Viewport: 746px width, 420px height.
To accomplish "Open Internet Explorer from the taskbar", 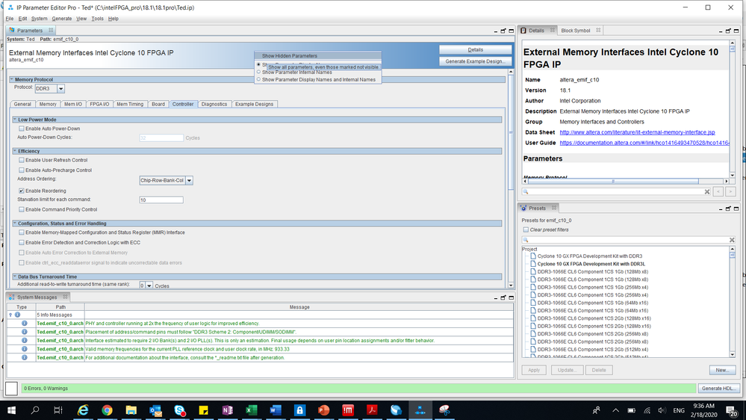I will tap(83, 410).
